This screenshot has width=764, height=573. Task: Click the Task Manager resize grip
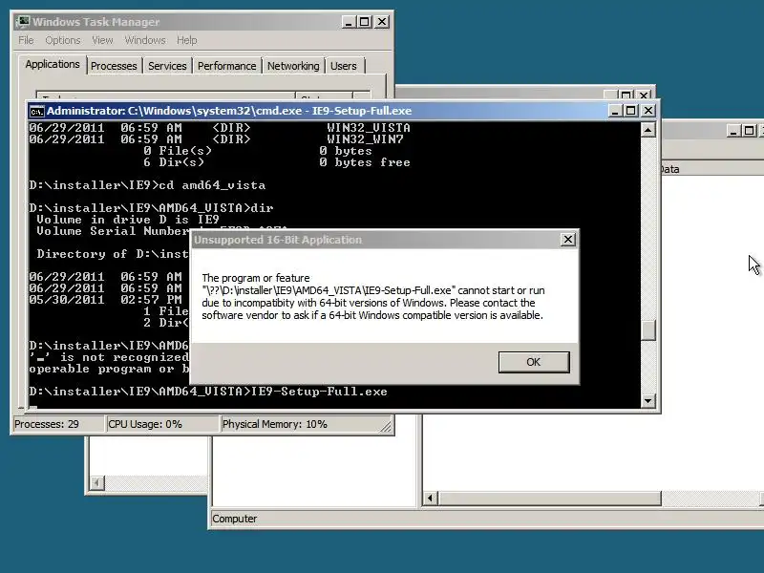pos(386,426)
